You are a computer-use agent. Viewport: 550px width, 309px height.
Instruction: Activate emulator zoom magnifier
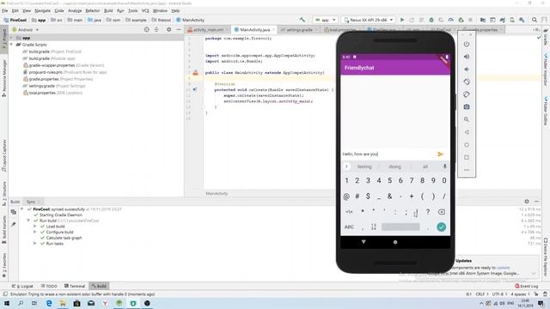click(x=467, y=119)
